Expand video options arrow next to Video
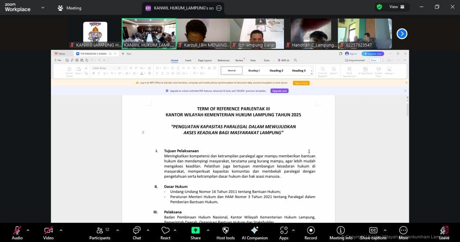Screen dimensions: 460x242 coord(61,230)
